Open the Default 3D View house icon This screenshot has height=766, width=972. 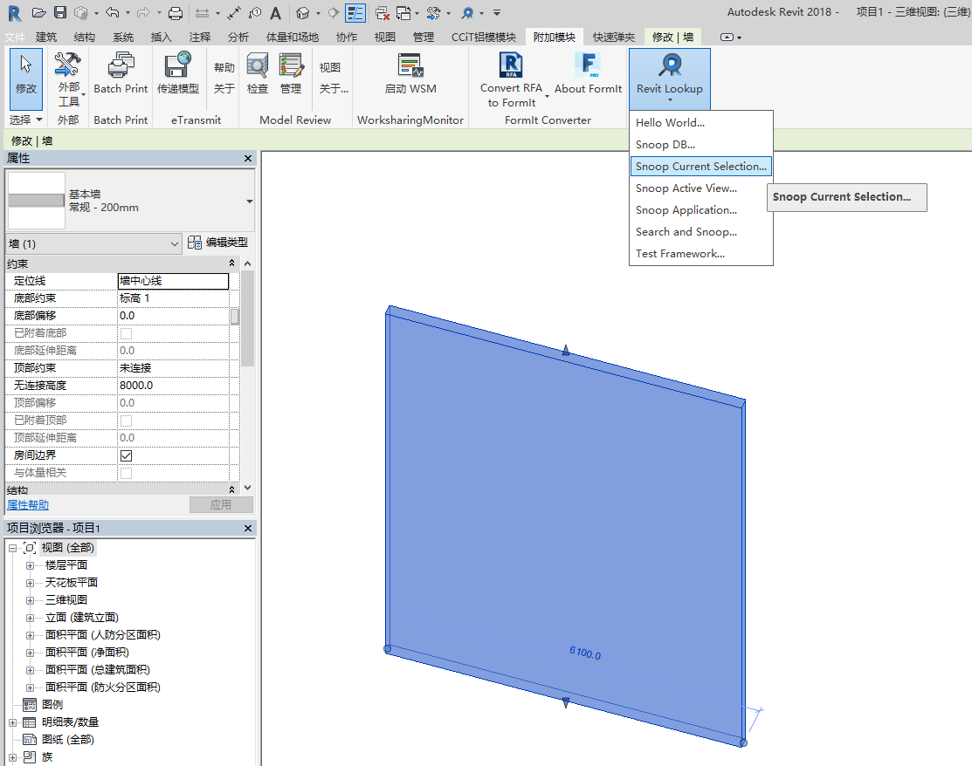point(302,12)
